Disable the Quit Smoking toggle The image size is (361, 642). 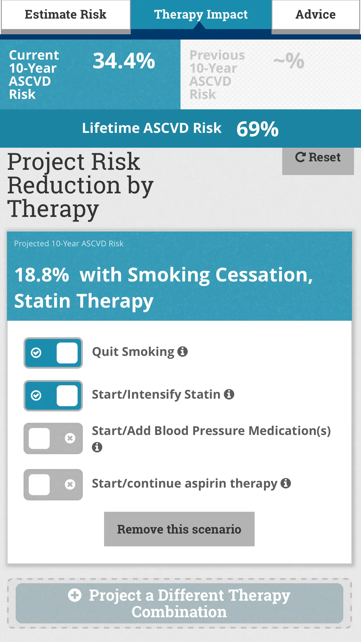pos(53,352)
